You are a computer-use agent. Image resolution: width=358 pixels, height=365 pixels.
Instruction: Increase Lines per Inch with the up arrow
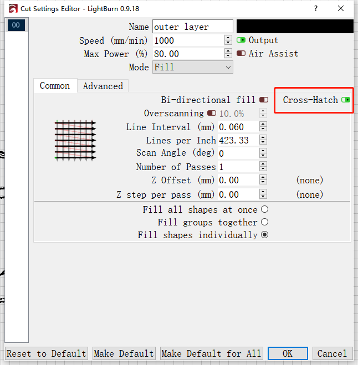point(263,137)
